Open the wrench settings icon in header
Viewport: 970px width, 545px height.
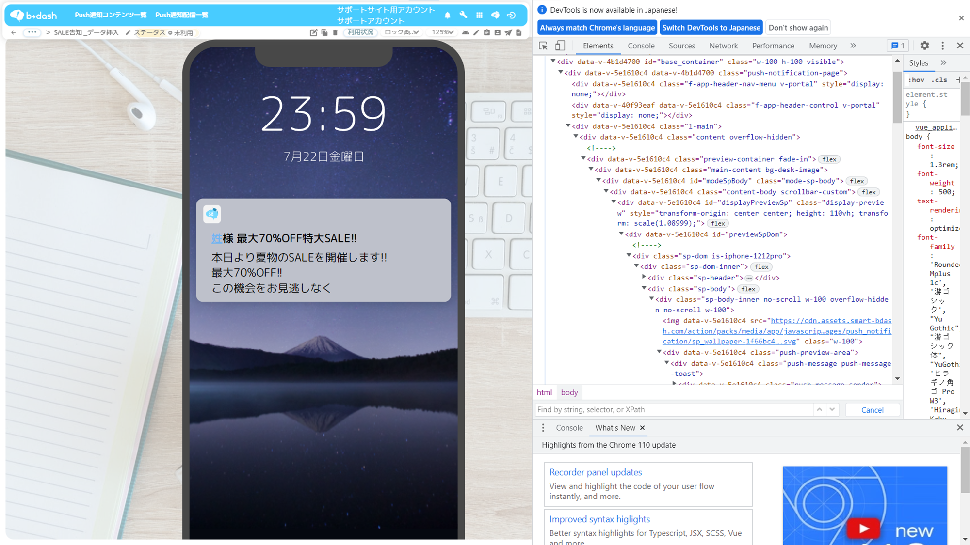click(463, 16)
